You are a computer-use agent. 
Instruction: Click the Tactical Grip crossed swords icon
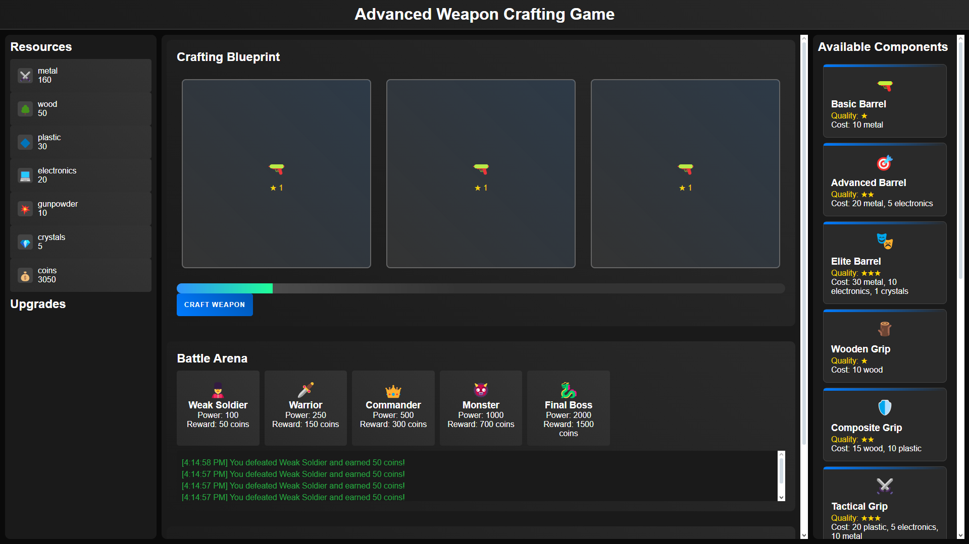click(885, 487)
